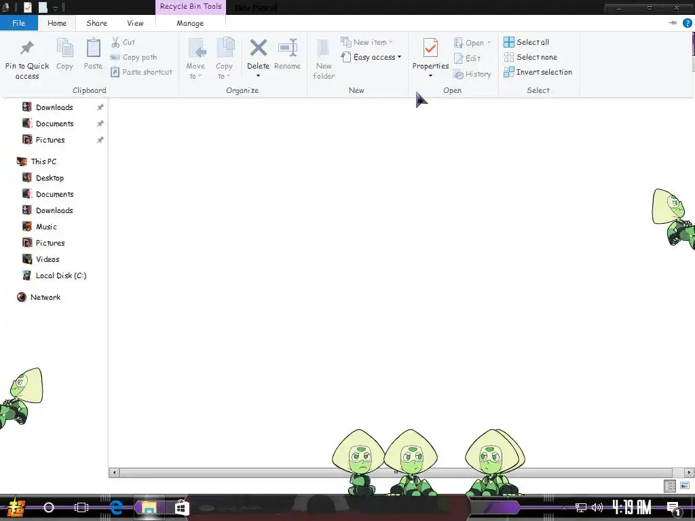Open the Manage ribbon tab

tap(190, 23)
